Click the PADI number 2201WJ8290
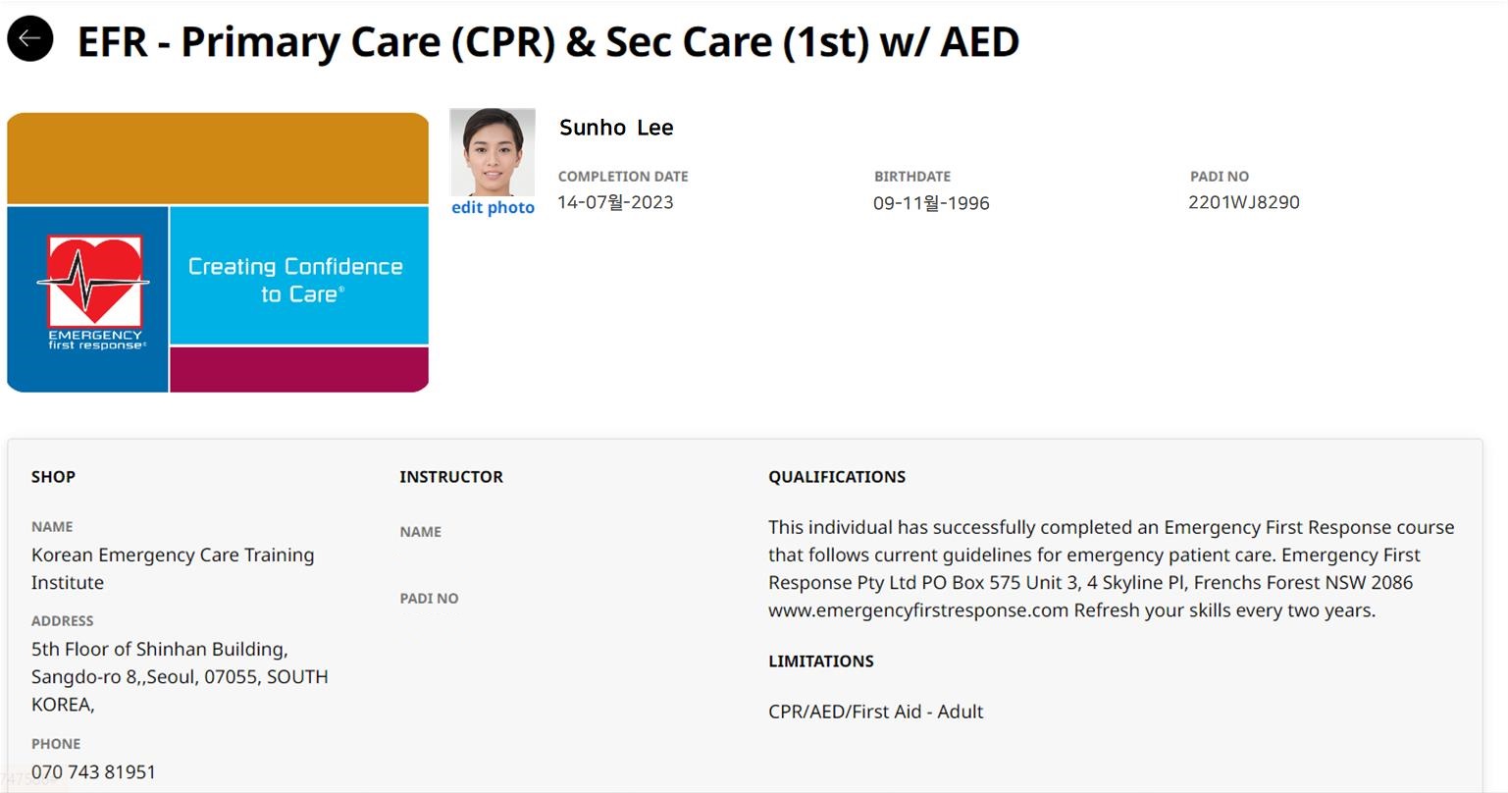Image resolution: width=1508 pixels, height=793 pixels. [x=1243, y=202]
